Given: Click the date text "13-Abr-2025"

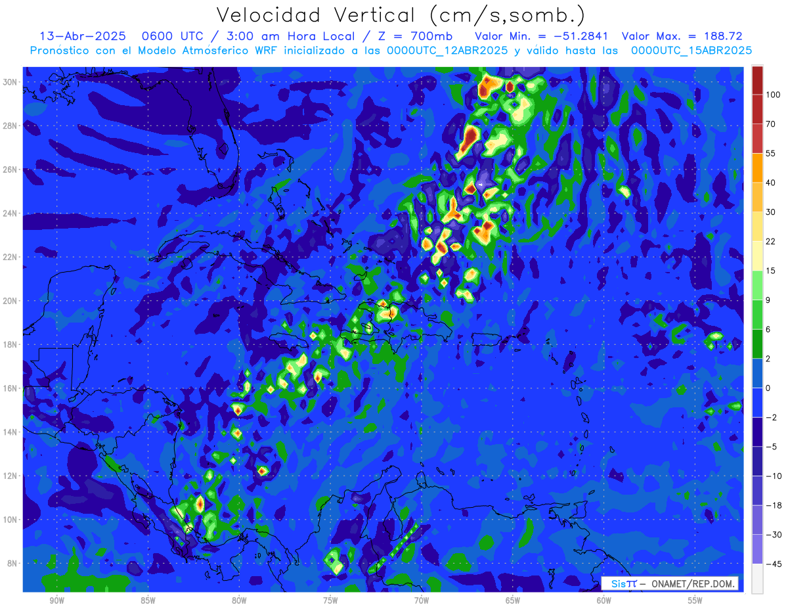Looking at the screenshot, I should tap(83, 36).
